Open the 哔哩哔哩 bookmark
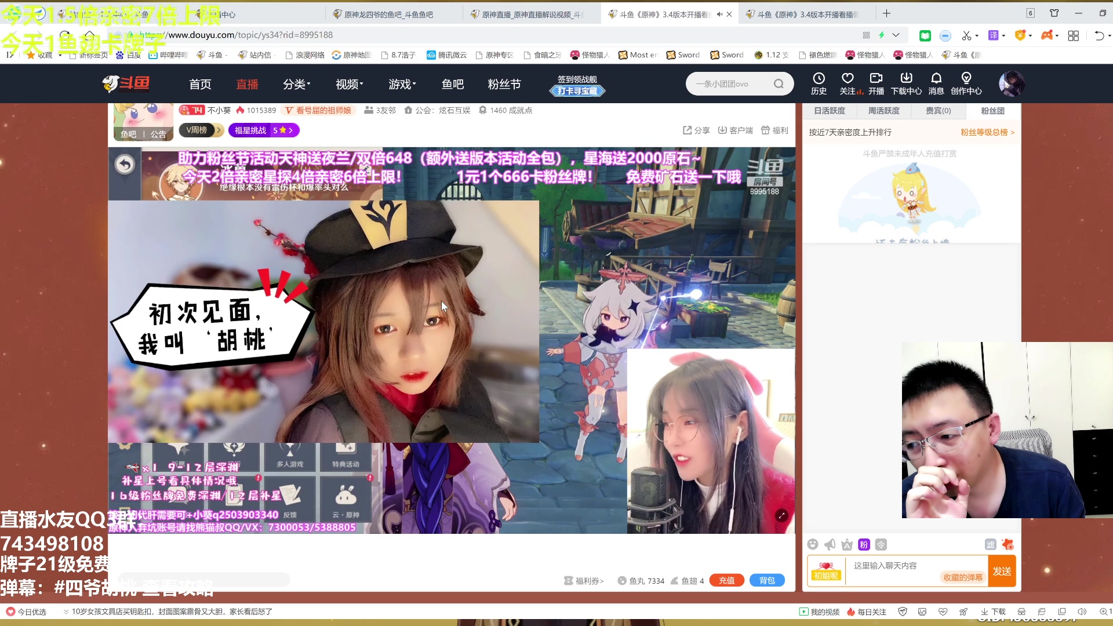 [x=169, y=55]
